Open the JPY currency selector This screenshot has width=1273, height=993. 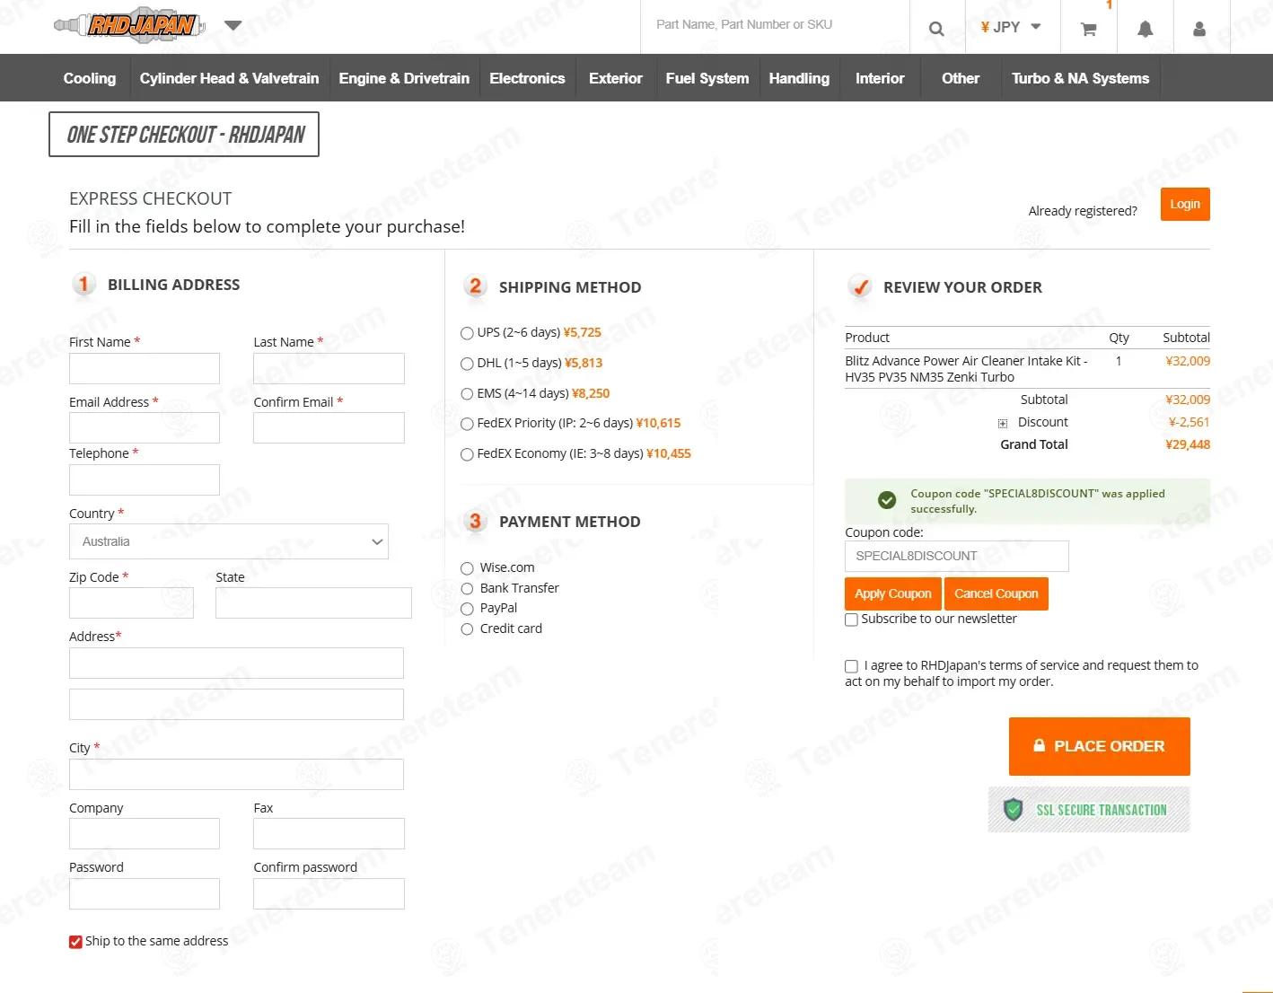(1012, 27)
